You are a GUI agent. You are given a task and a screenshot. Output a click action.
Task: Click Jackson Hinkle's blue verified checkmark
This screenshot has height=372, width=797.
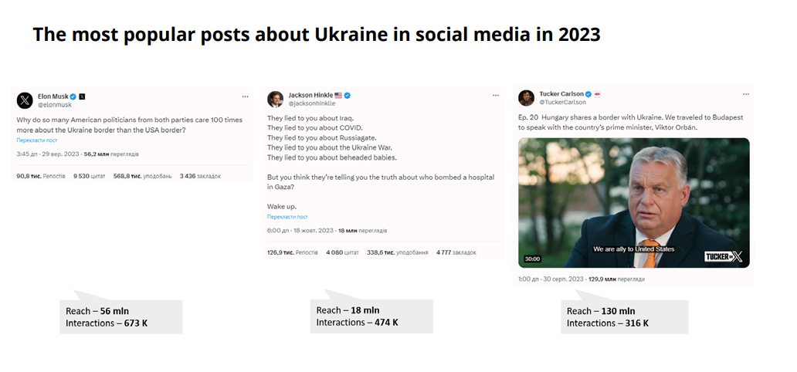click(348, 95)
